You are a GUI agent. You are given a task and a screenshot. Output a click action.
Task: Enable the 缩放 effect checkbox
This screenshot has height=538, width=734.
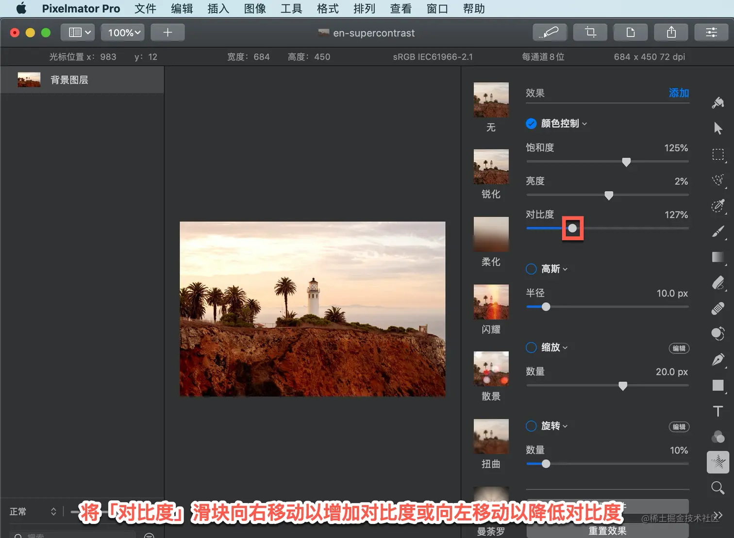click(531, 347)
